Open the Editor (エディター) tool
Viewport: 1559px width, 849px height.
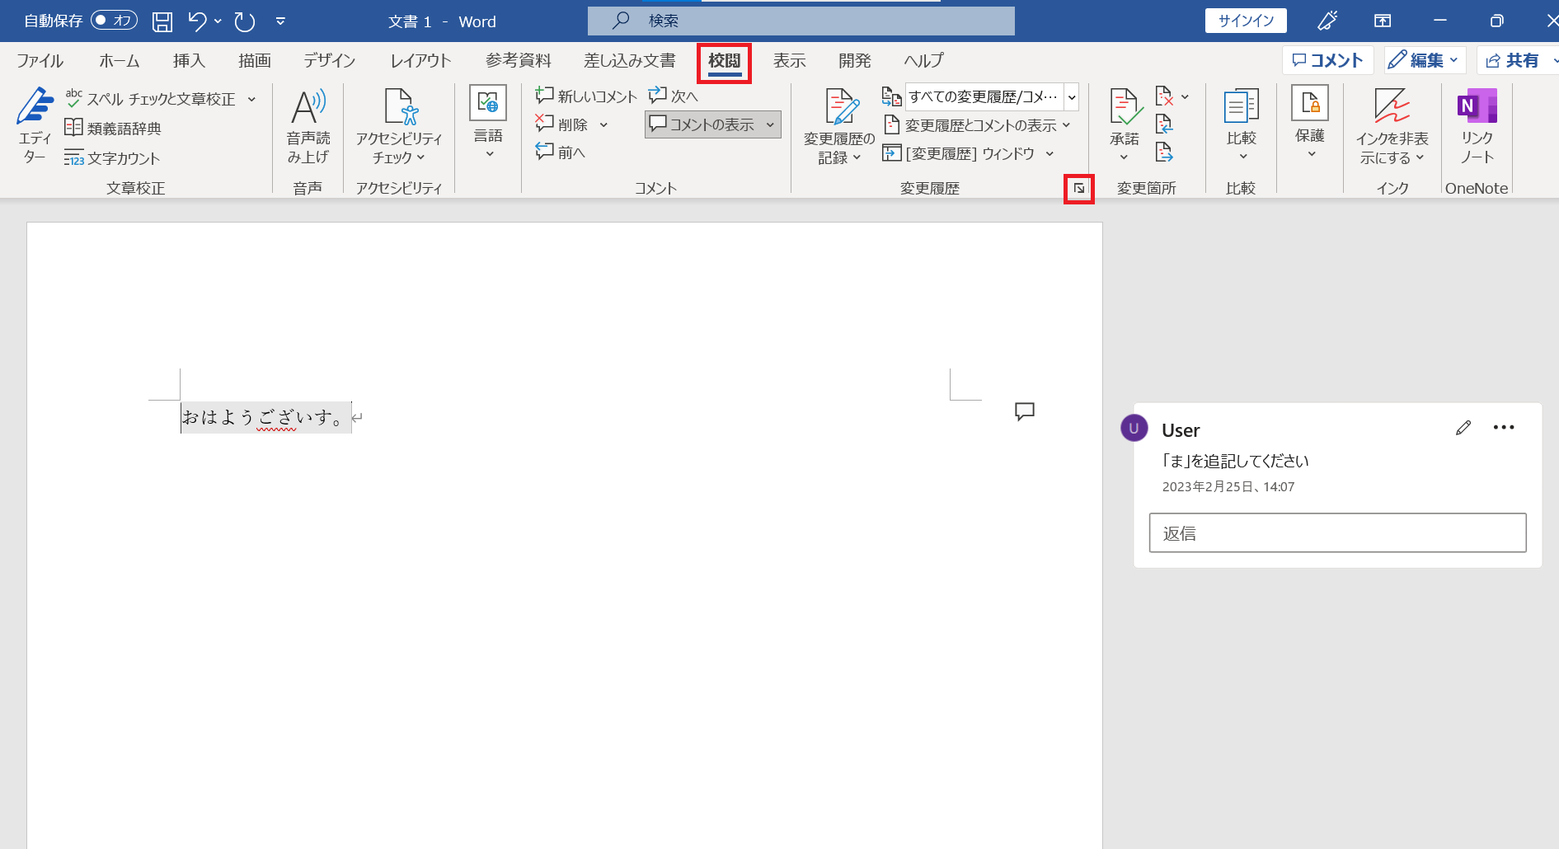tap(35, 126)
